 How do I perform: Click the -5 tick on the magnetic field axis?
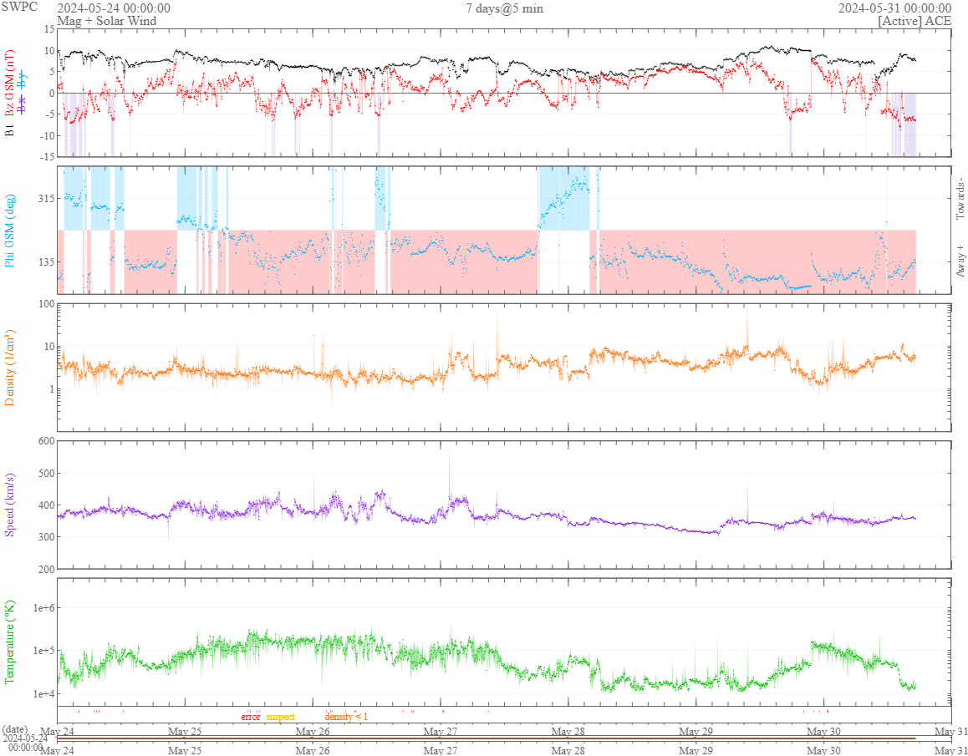49,114
